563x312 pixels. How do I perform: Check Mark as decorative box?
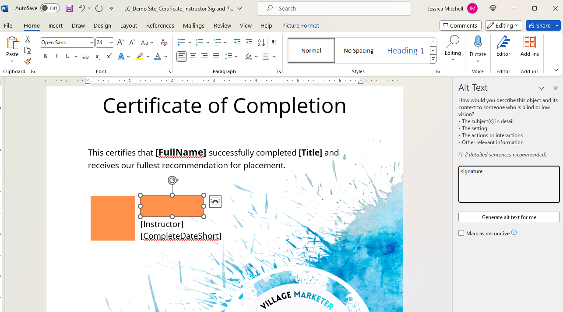(461, 233)
